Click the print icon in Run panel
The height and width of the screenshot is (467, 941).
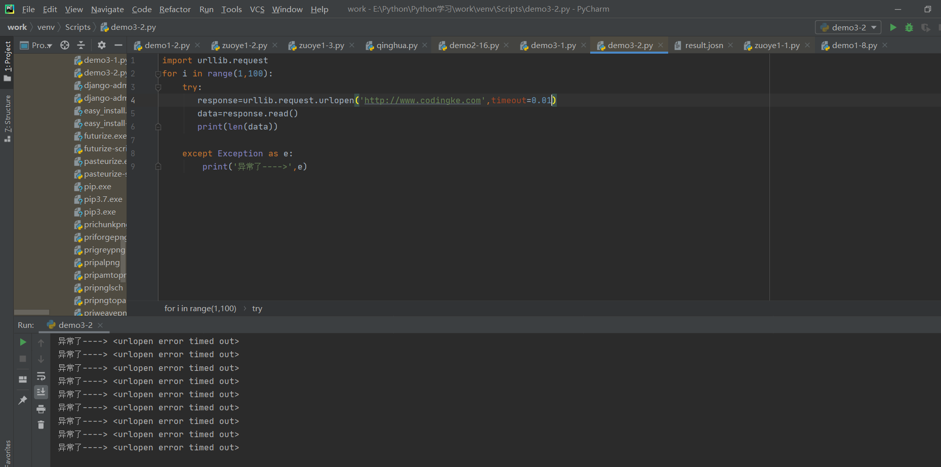pos(41,409)
